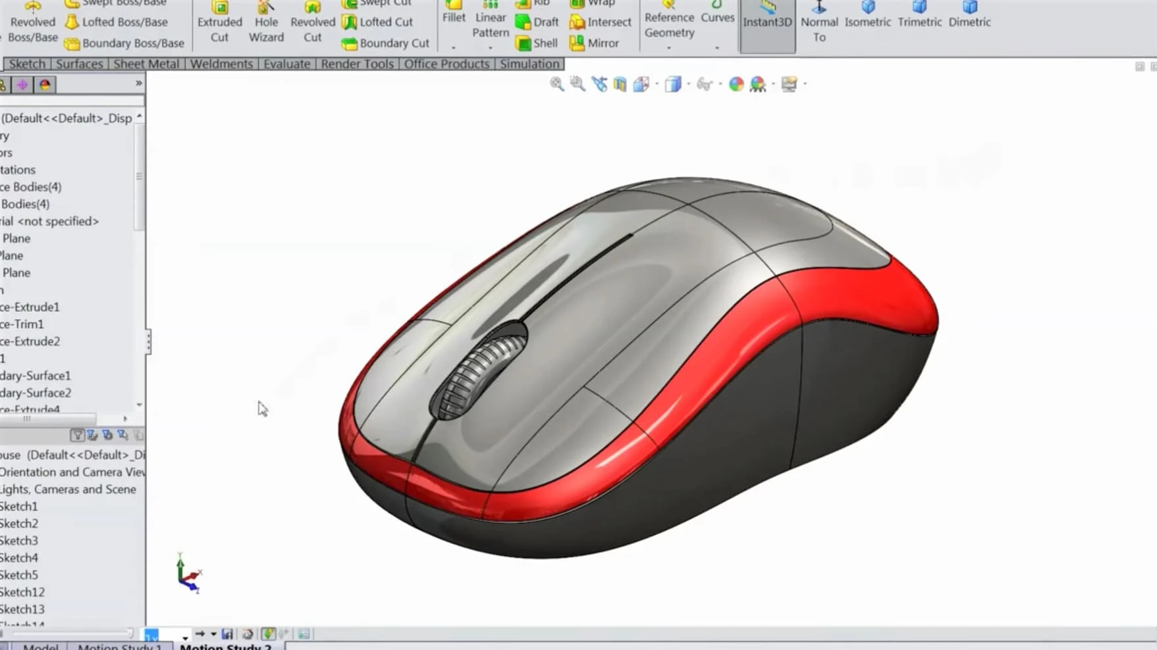Select Sketch5 in the feature tree

pos(20,574)
